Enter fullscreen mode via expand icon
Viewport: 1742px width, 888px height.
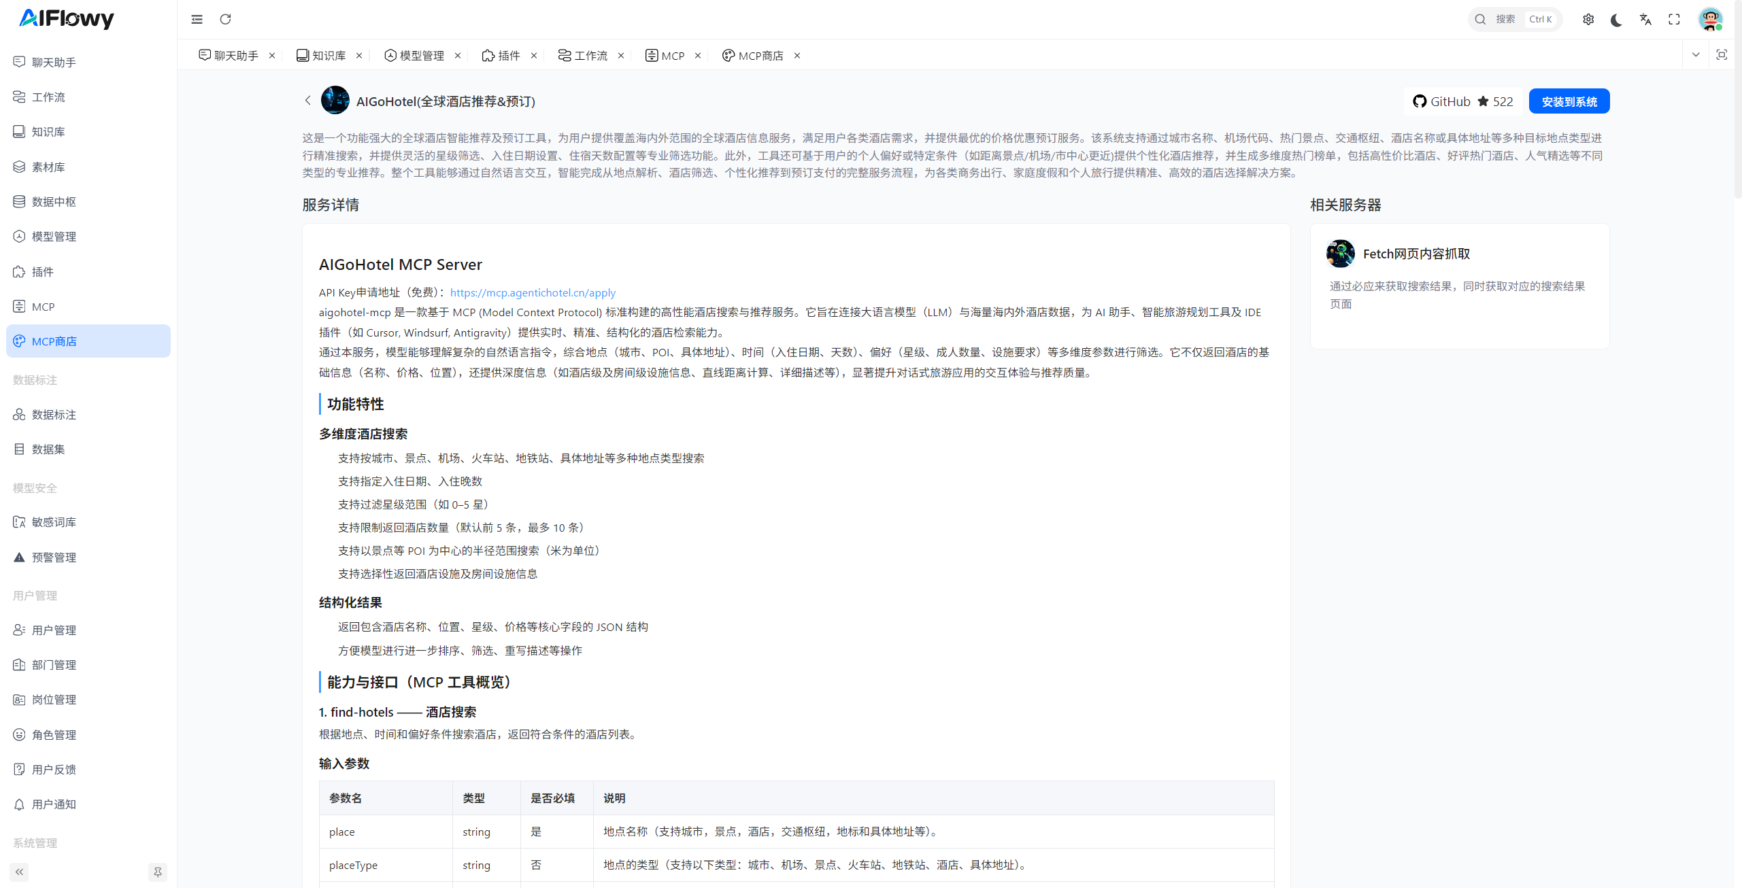tap(1674, 19)
